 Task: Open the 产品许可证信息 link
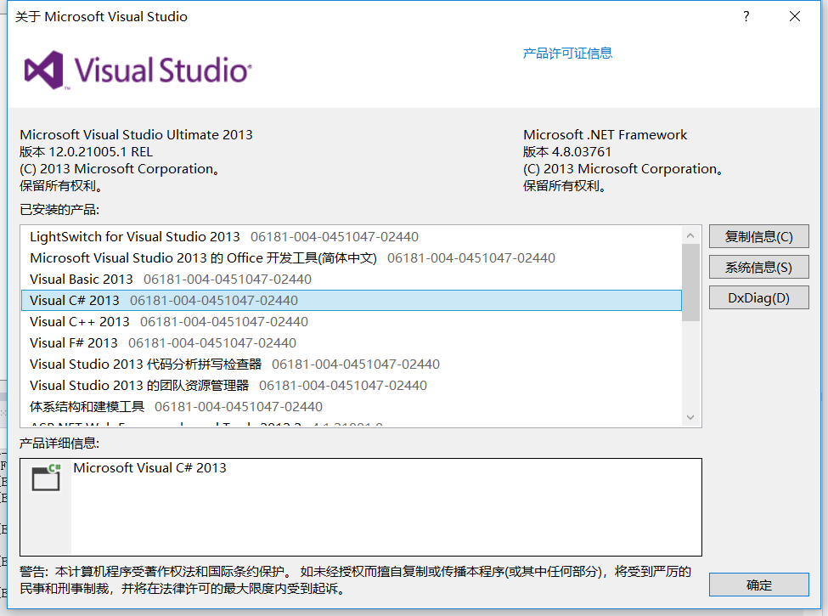(567, 54)
